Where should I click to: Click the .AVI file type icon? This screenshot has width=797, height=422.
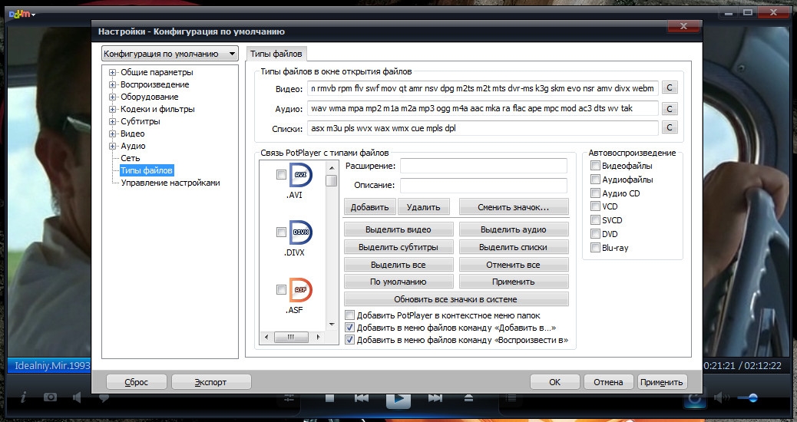[x=300, y=176]
